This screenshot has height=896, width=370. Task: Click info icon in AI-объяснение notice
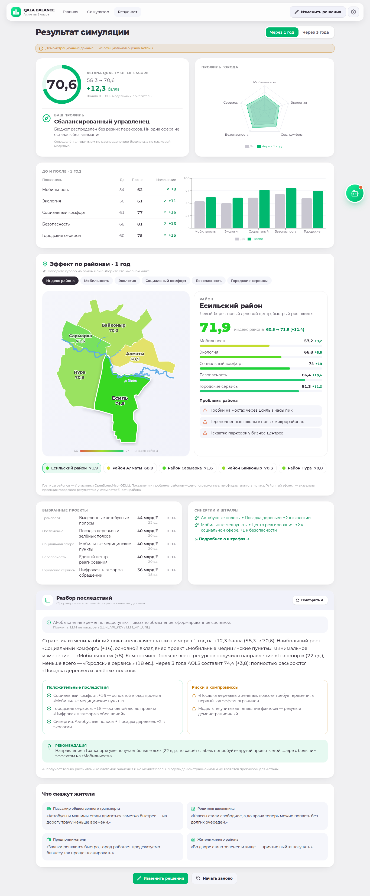pyautogui.click(x=48, y=622)
